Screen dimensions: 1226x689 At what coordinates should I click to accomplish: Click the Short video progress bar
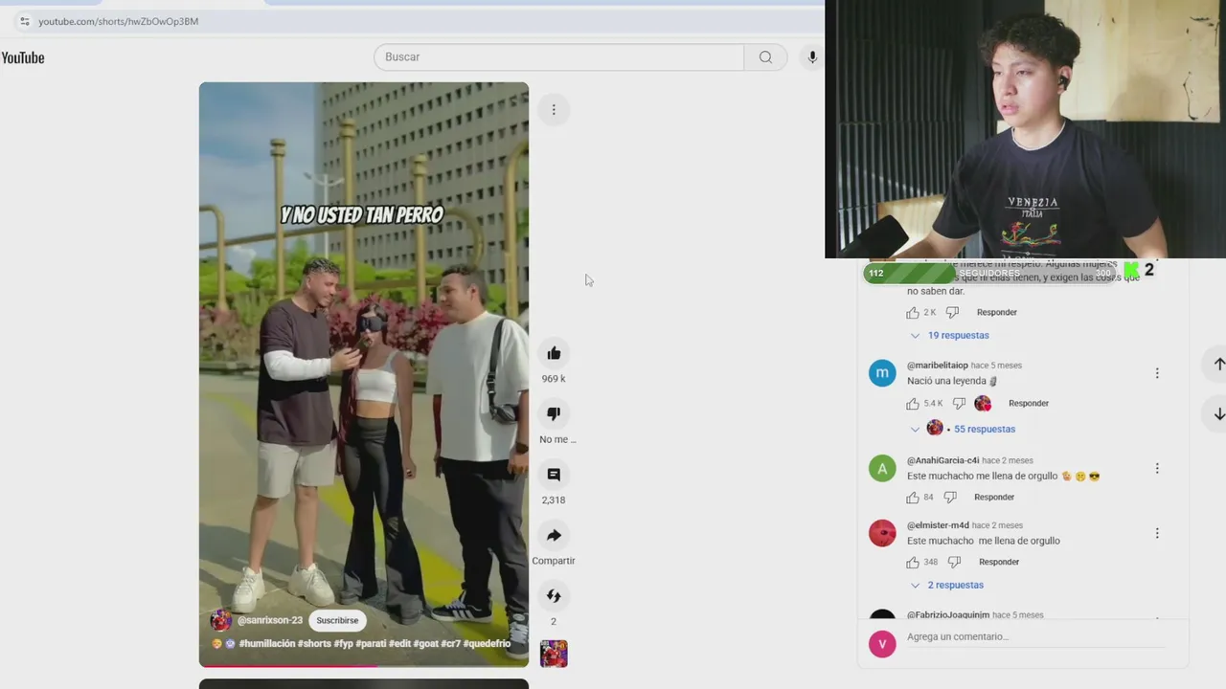(364, 666)
